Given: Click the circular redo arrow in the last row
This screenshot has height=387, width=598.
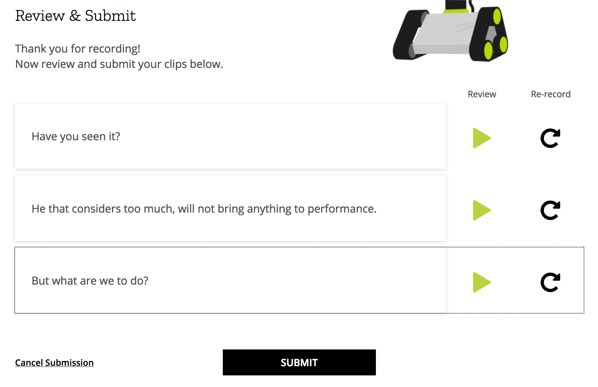Looking at the screenshot, I should pos(550,282).
